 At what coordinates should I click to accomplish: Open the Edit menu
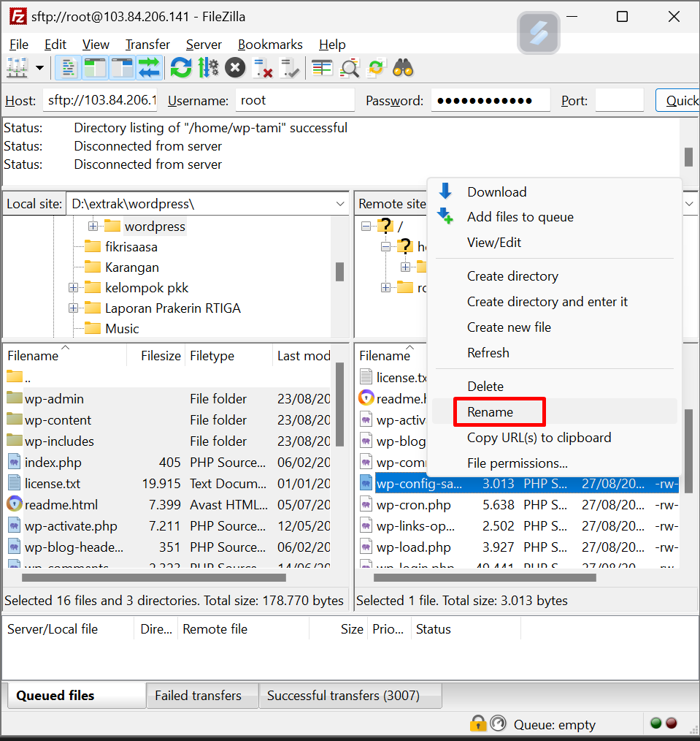tap(55, 45)
